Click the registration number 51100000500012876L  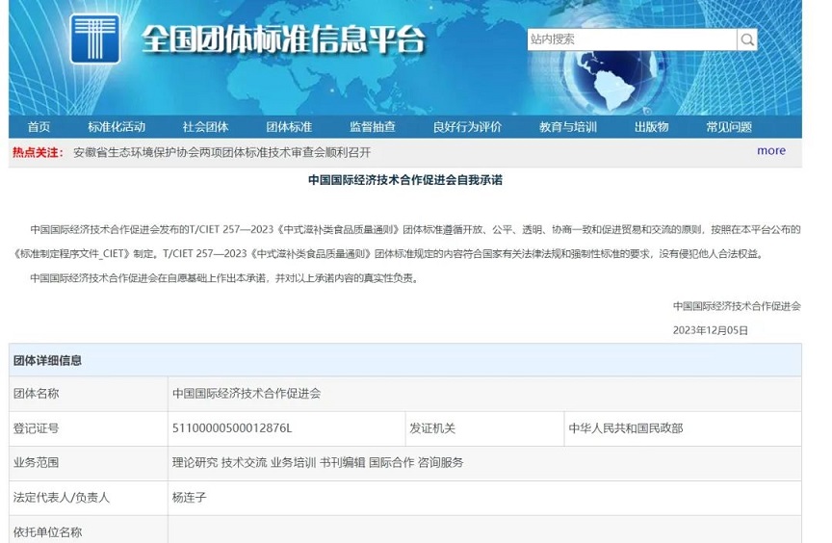(231, 427)
